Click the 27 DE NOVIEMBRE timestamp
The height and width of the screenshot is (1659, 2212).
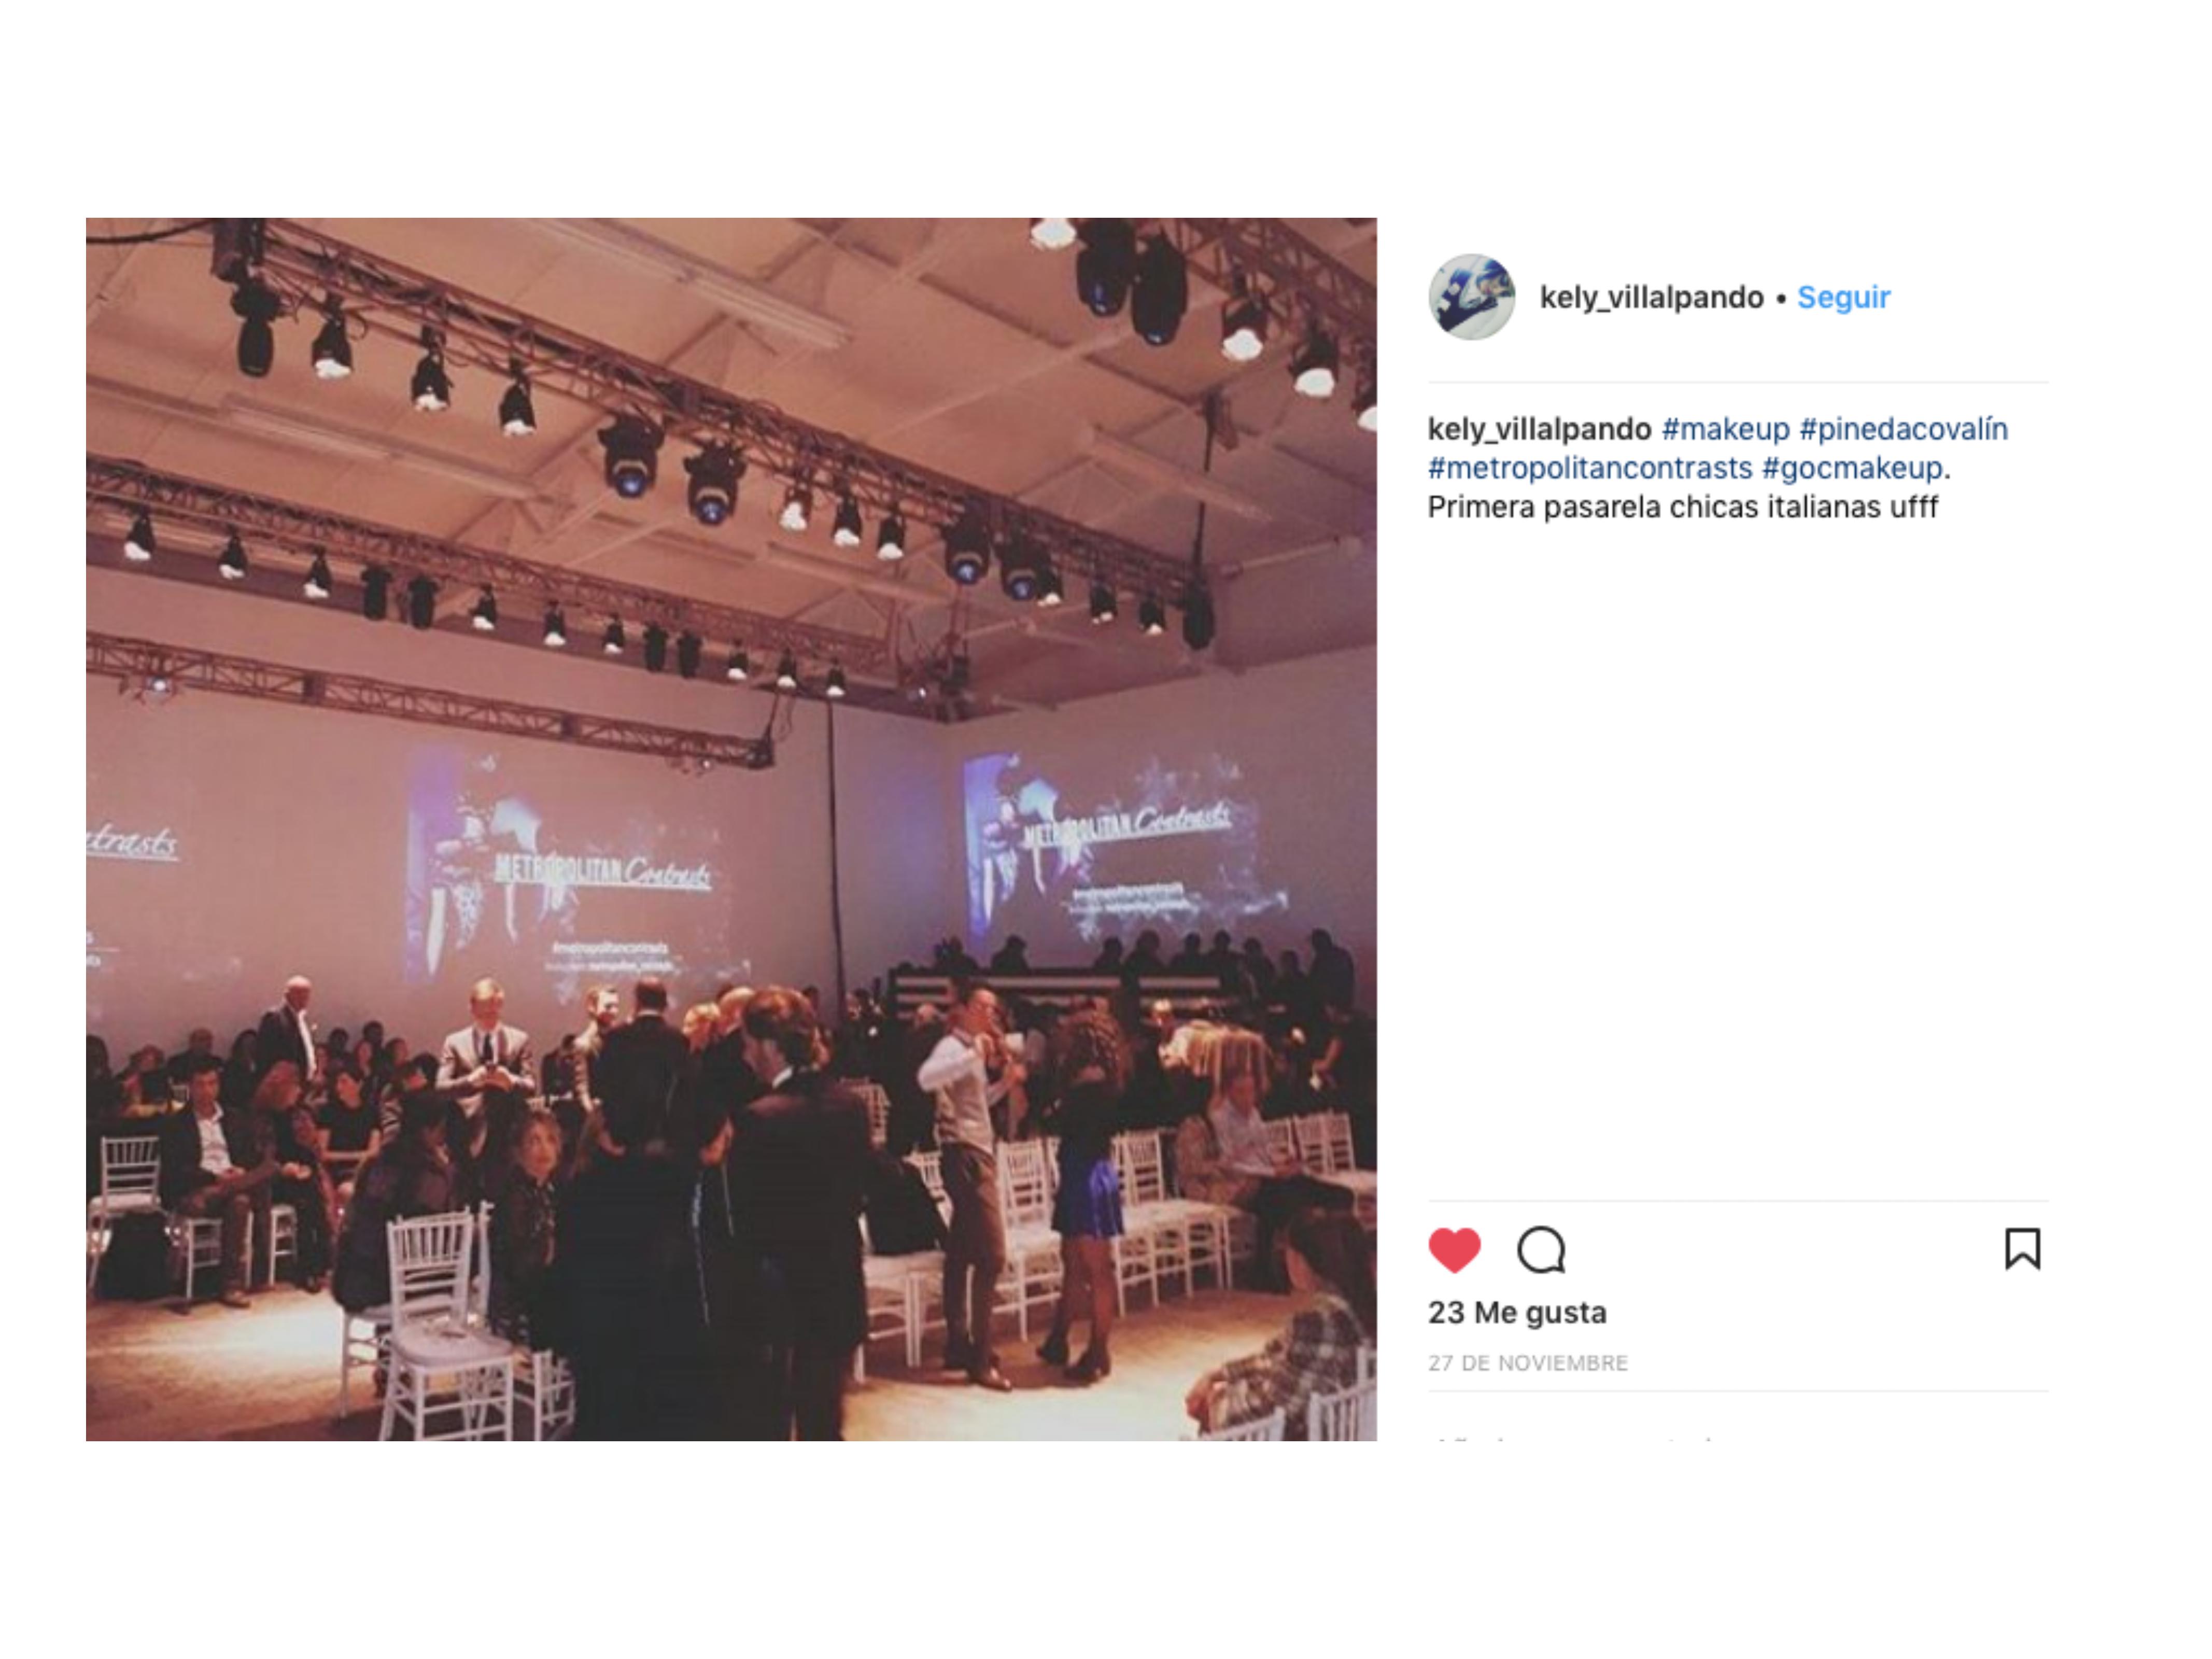click(1528, 1363)
